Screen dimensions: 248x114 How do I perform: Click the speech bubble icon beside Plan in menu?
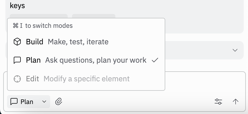coord(17,60)
